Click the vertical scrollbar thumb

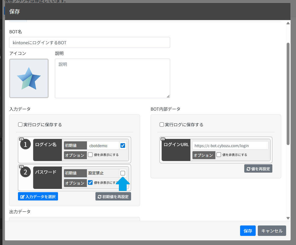point(288,94)
